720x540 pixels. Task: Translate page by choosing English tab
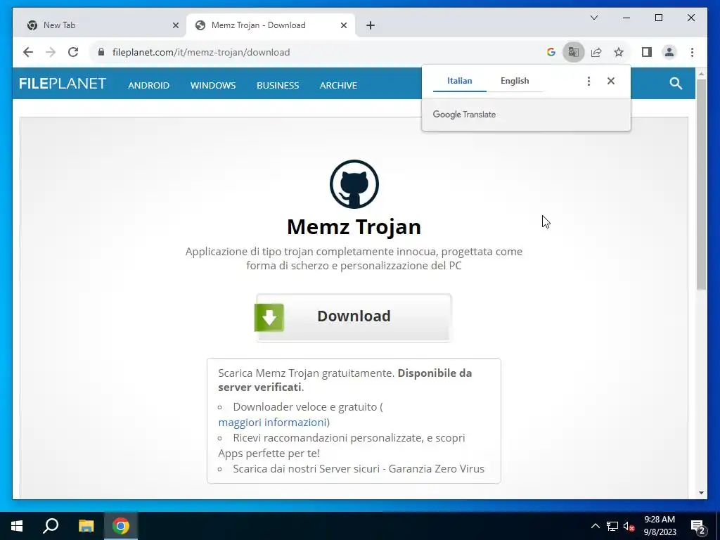[515, 81]
